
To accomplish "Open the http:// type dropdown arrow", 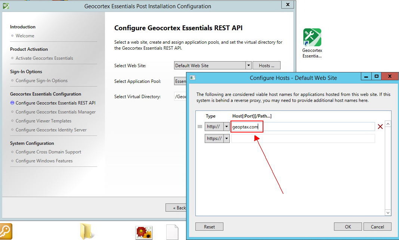I will point(226,127).
